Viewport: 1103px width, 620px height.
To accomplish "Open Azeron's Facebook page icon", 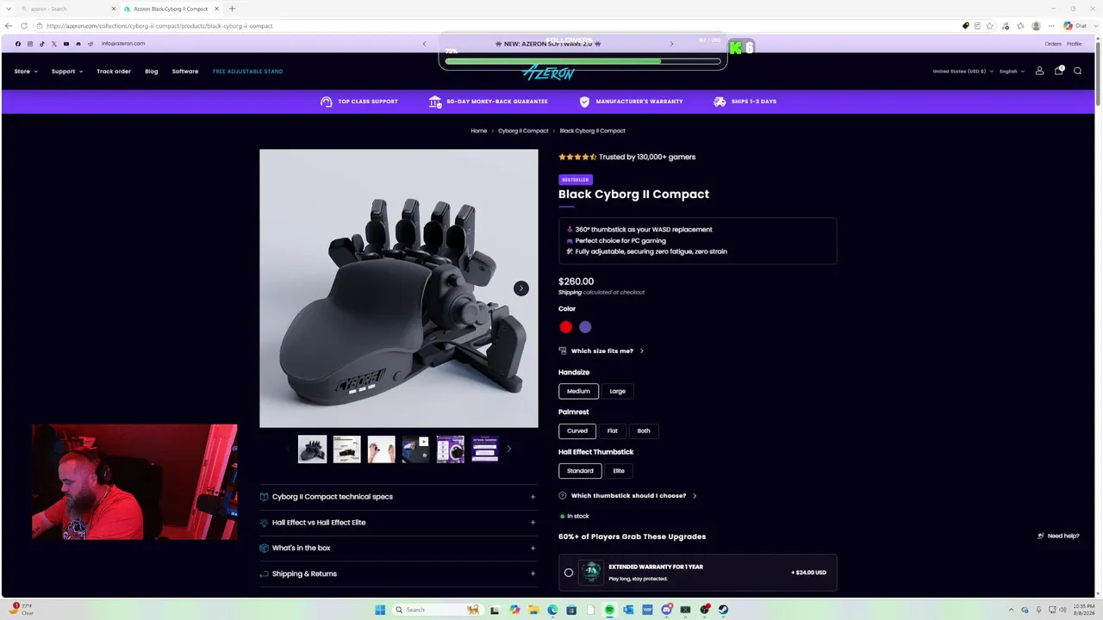I will pos(18,44).
